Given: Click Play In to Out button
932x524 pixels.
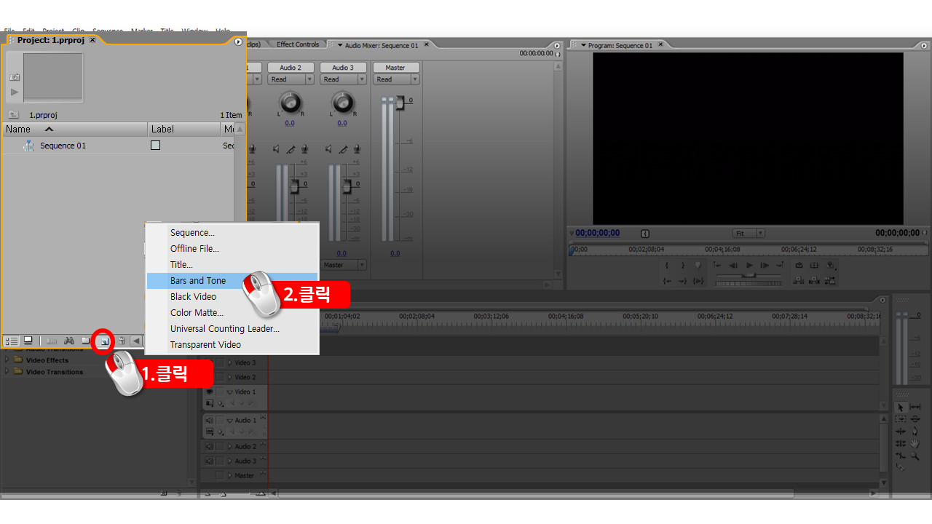Looking at the screenshot, I should pyautogui.click(x=698, y=281).
